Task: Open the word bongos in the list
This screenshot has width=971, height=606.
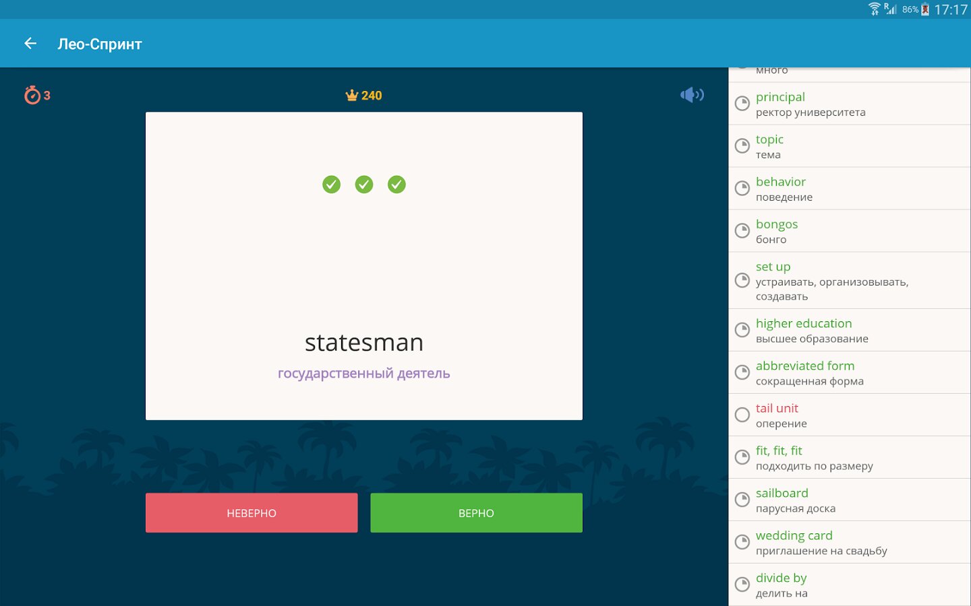Action: click(777, 224)
